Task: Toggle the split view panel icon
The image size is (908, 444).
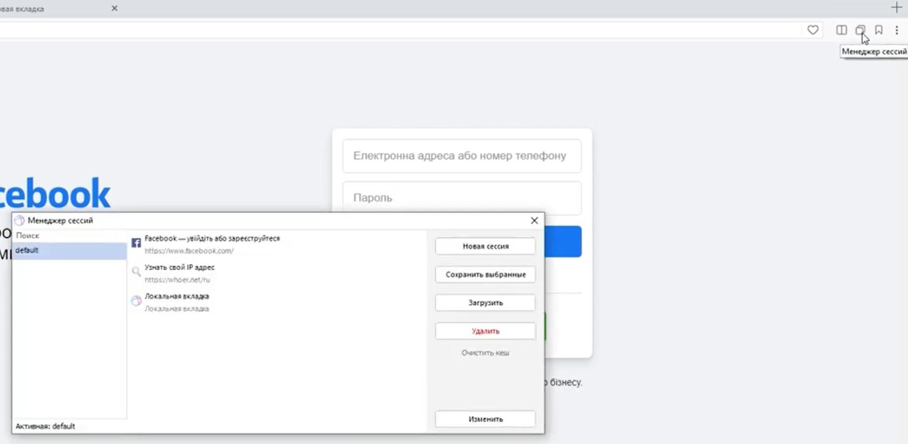Action: pyautogui.click(x=841, y=30)
